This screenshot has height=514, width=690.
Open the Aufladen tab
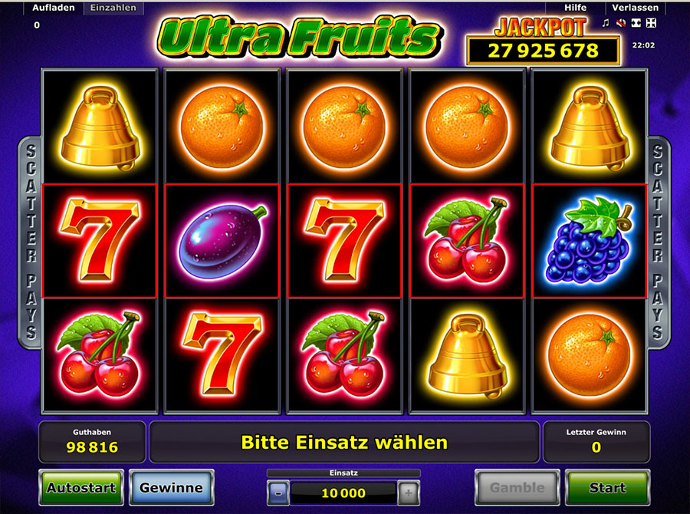coord(54,8)
